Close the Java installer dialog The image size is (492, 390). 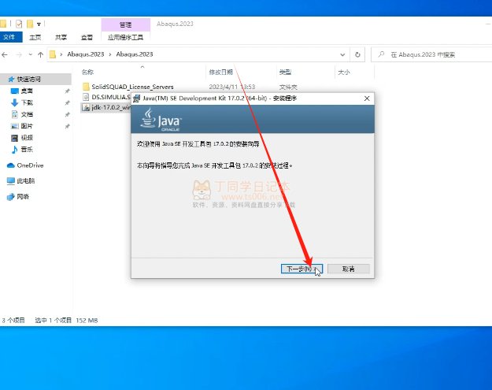(x=367, y=98)
